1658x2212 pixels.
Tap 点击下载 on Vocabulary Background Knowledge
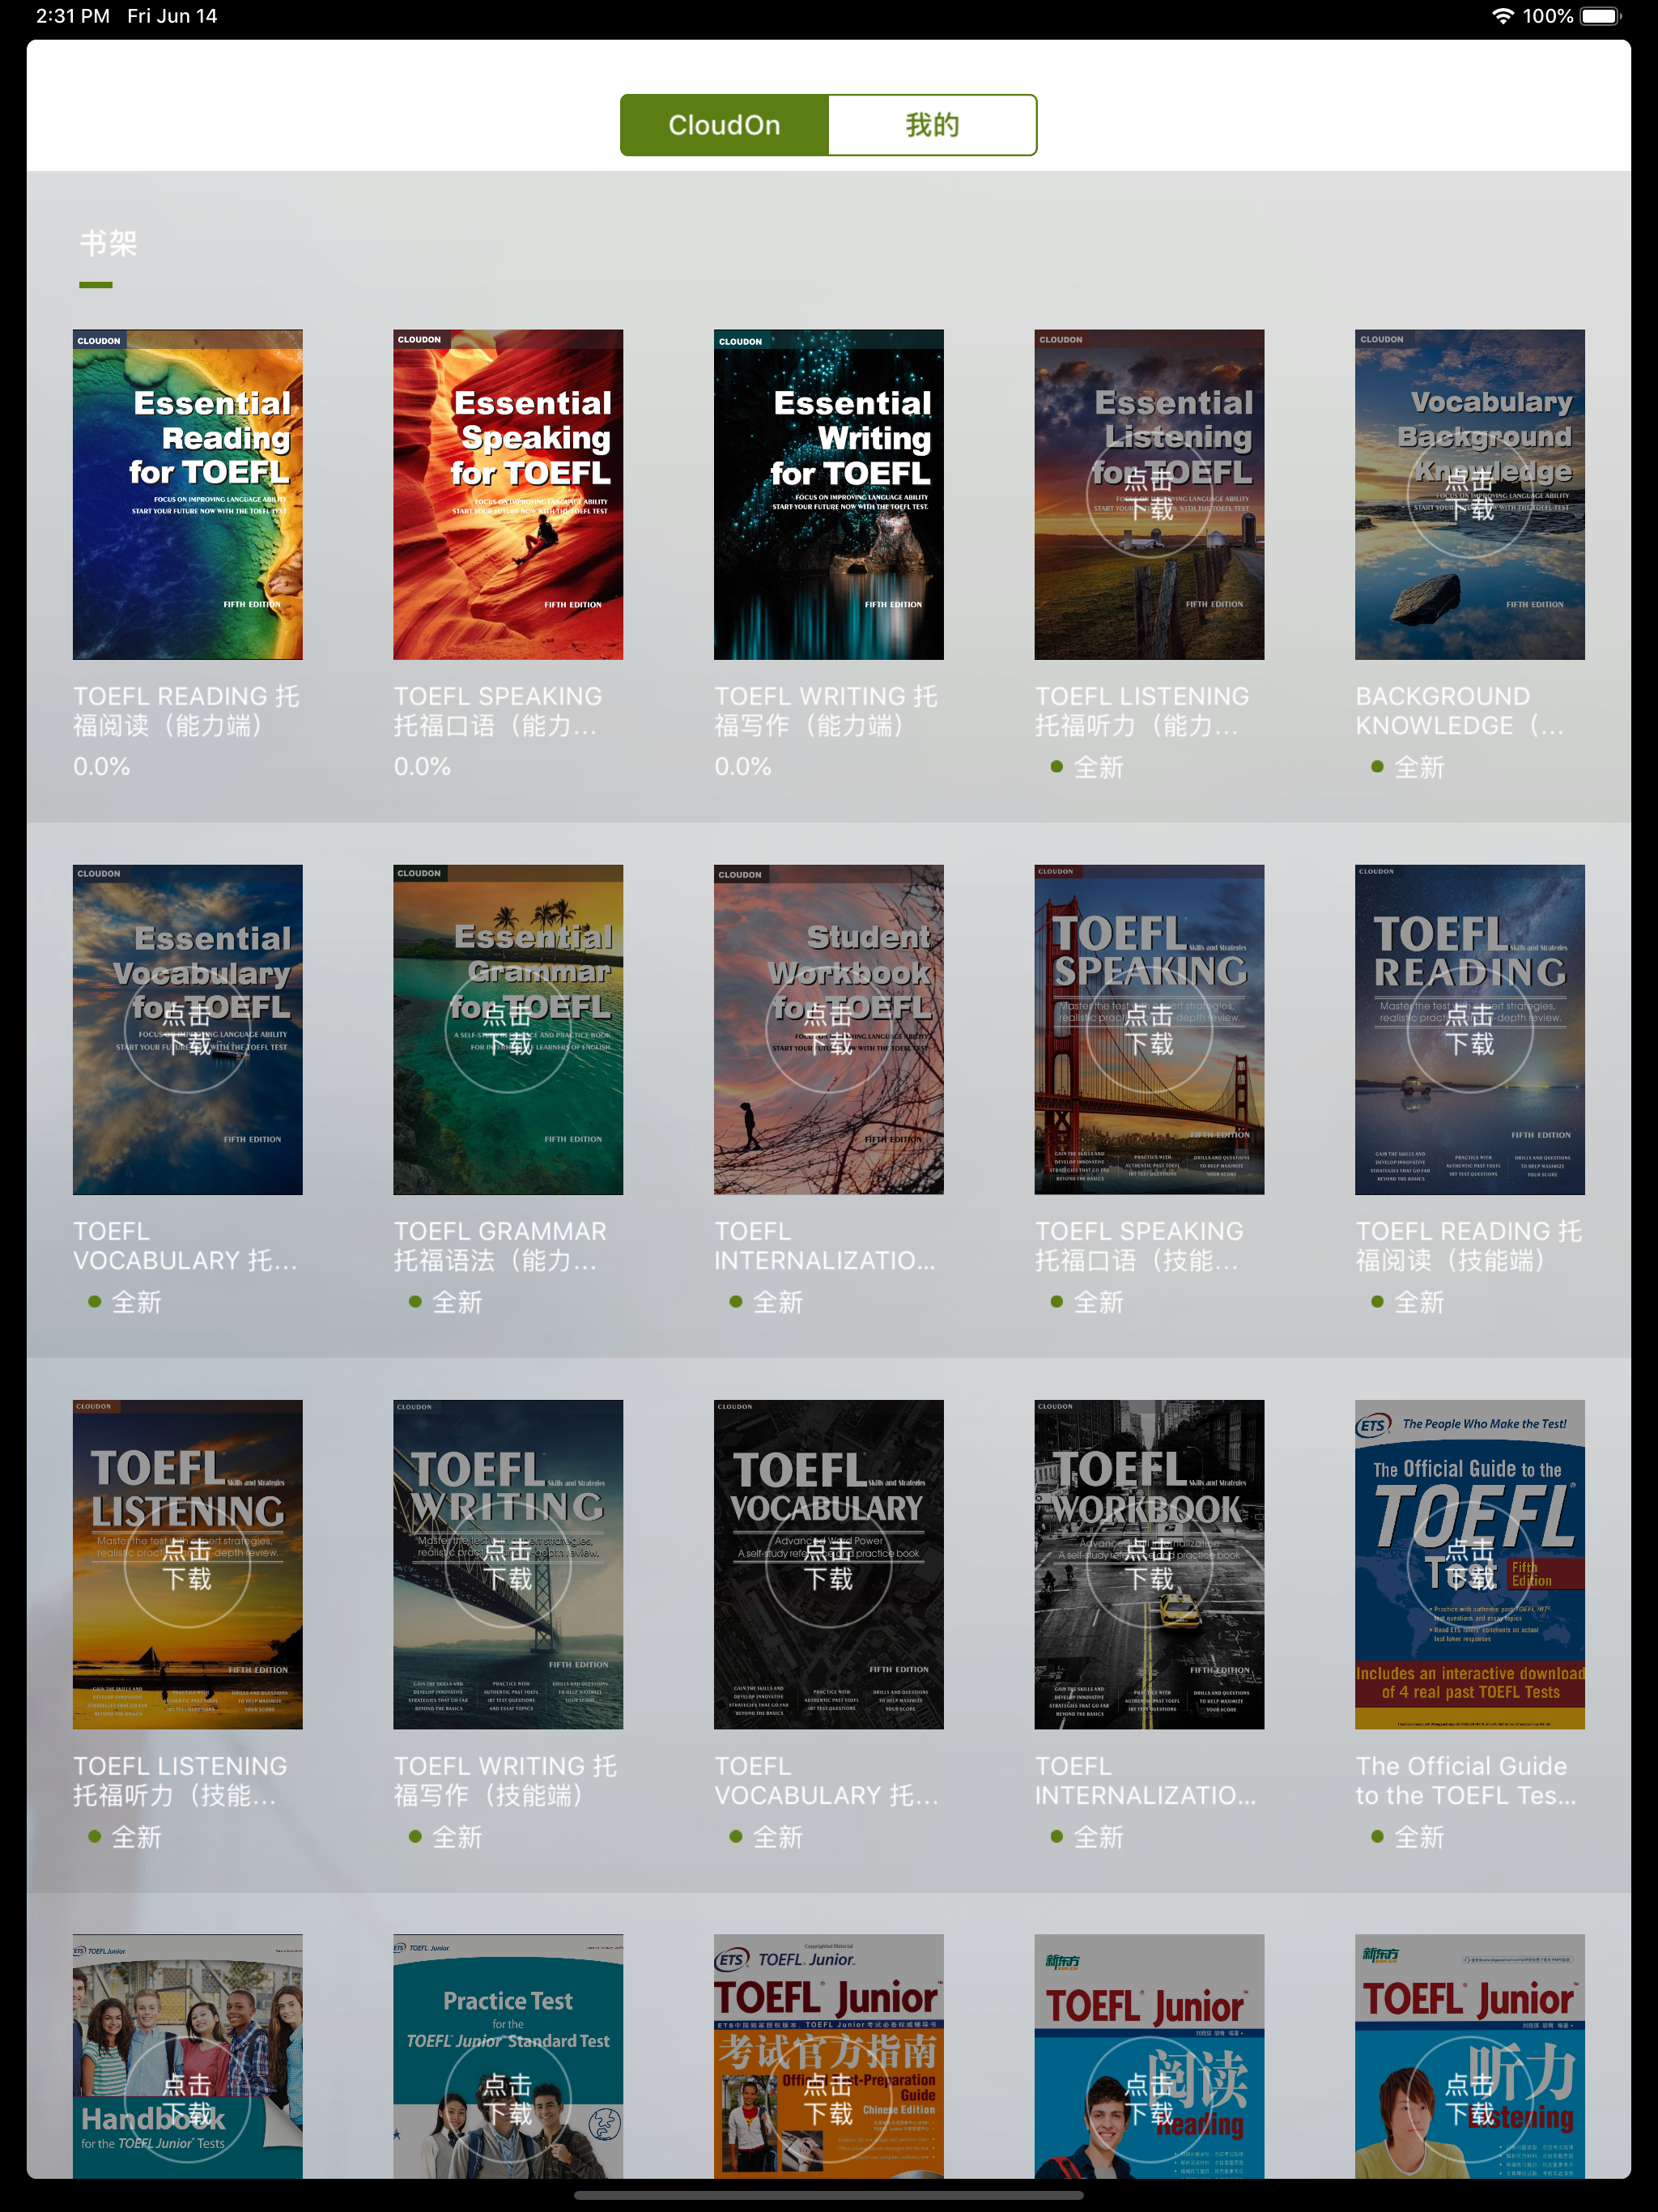click(1470, 494)
